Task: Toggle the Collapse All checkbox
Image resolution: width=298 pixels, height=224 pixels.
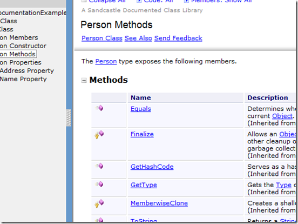Action: [84, 1]
